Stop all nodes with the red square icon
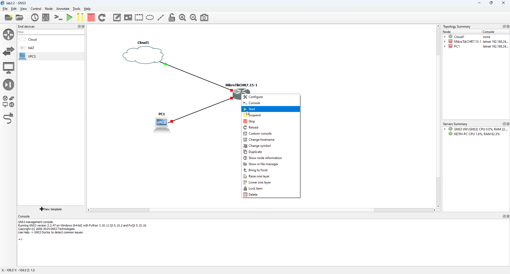The height and width of the screenshot is (274, 510). pos(91,18)
